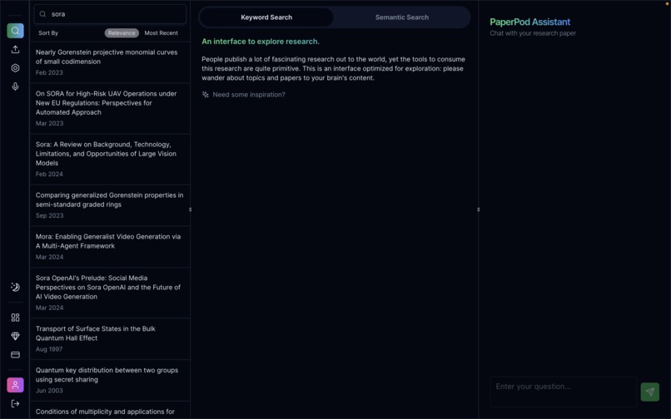Image resolution: width=671 pixels, height=419 pixels.
Task: Open 'On SORA for High-Risk UAV Operations' paper
Action: point(110,108)
